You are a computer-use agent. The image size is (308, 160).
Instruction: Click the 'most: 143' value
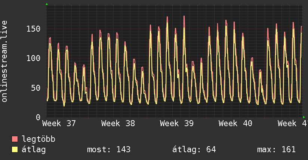click(x=109, y=150)
